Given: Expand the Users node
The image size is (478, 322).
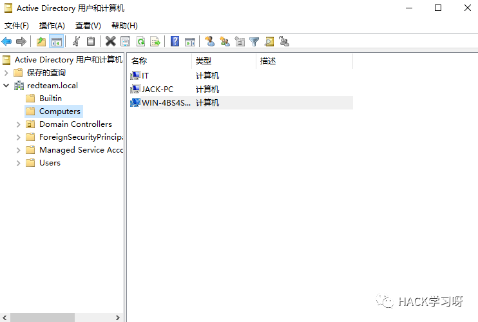Looking at the screenshot, I should (x=18, y=163).
